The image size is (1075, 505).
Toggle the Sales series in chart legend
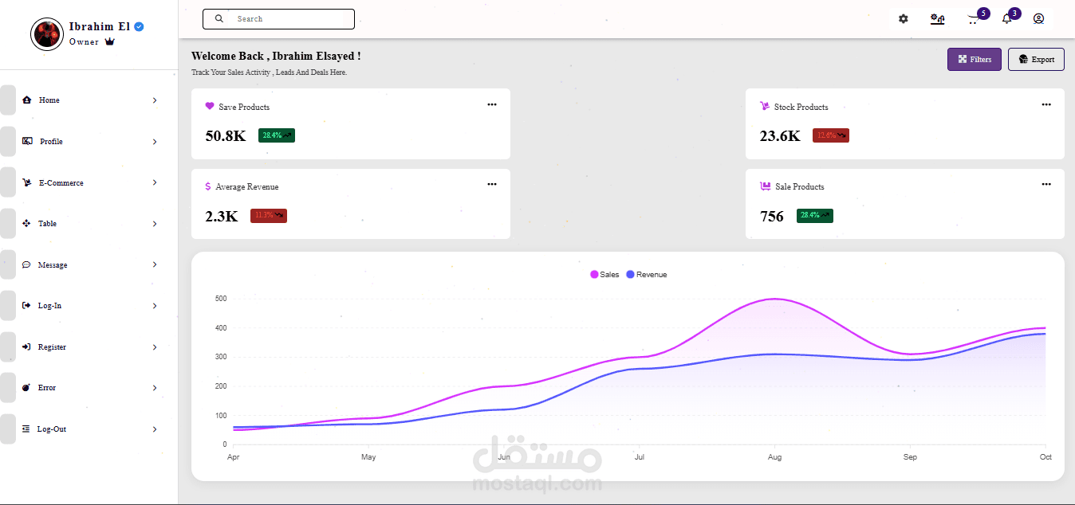604,275
